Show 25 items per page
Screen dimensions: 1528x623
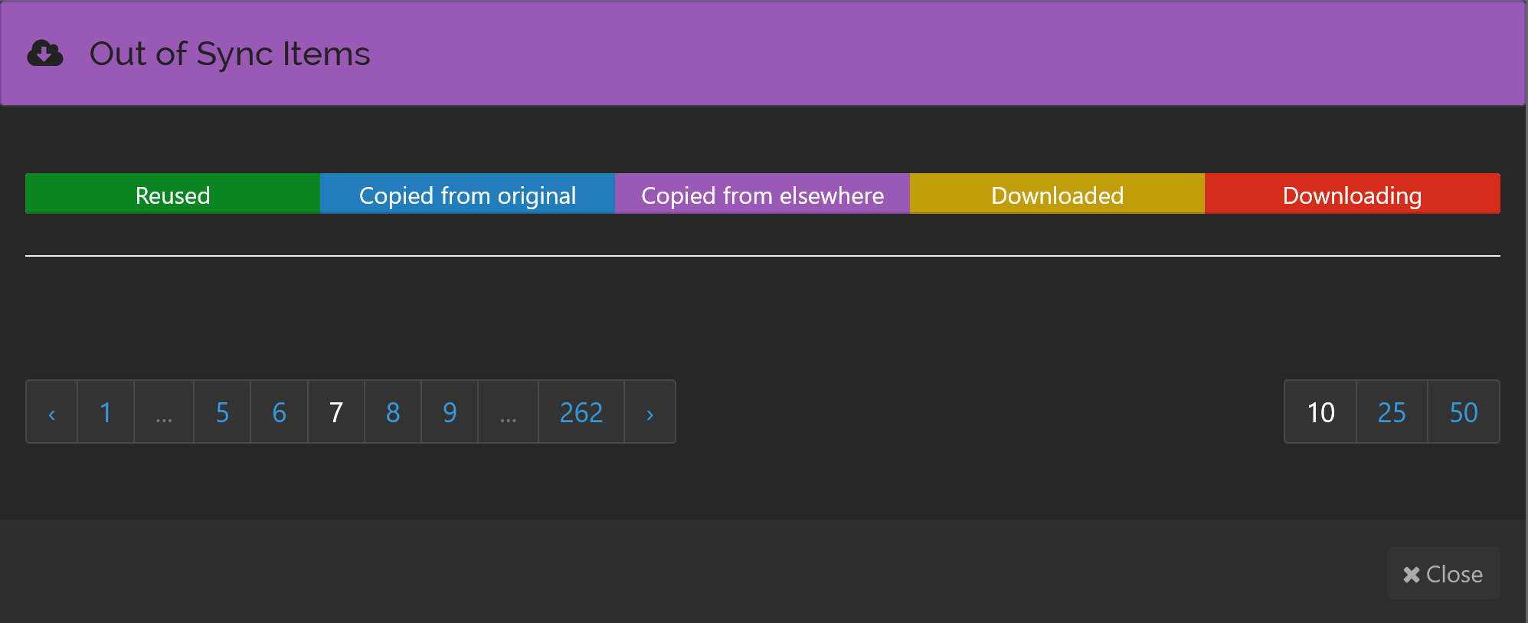point(1392,412)
